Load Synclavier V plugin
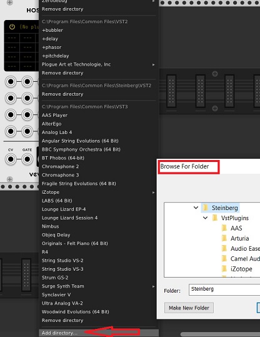 (x=99, y=294)
